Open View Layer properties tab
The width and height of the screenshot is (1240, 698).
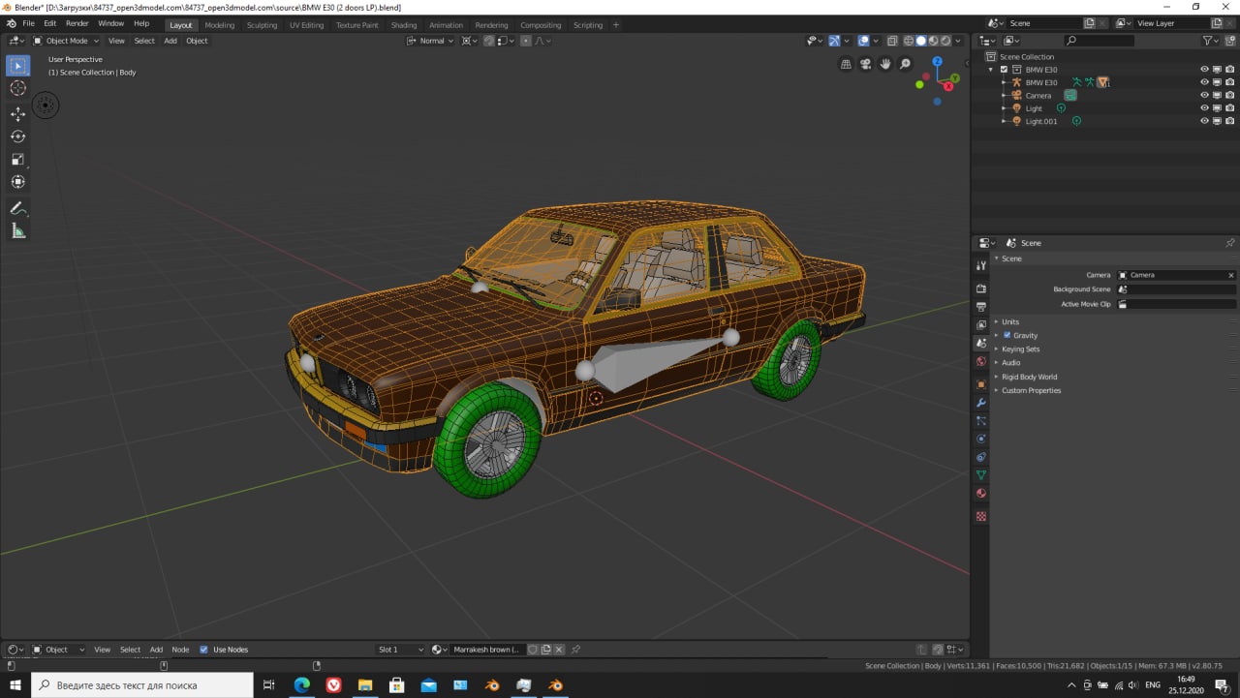click(x=981, y=325)
